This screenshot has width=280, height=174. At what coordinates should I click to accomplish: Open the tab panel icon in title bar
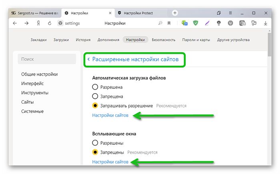(x=219, y=13)
